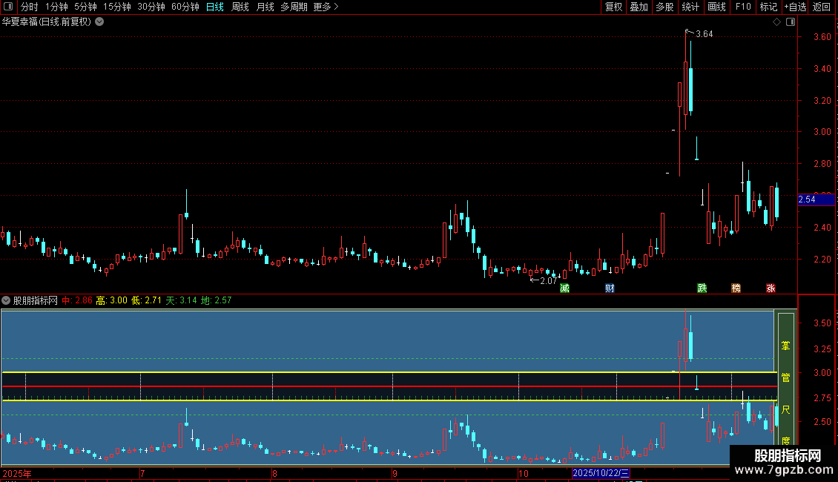Image resolution: width=838 pixels, height=482 pixels.
Task: Click the 叠加 overlay button
Action: [639, 7]
